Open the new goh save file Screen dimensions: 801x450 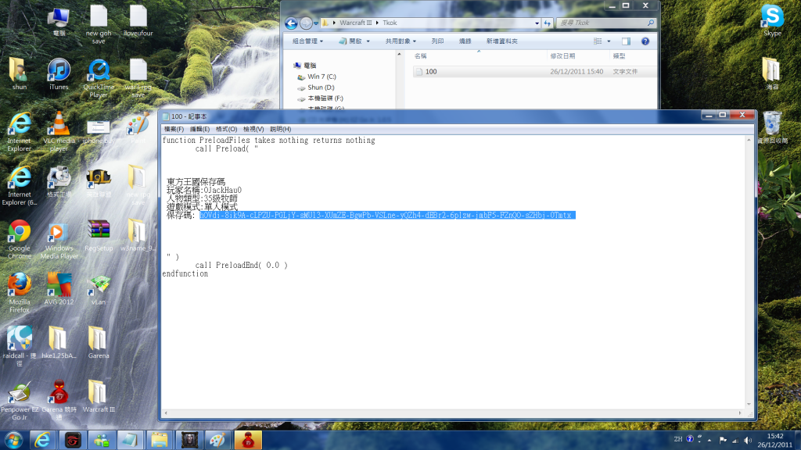click(x=99, y=24)
